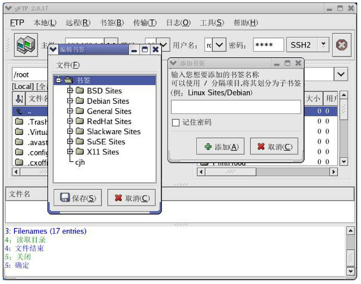Expand the RedHat Sites node
The image size is (361, 284).
point(70,121)
